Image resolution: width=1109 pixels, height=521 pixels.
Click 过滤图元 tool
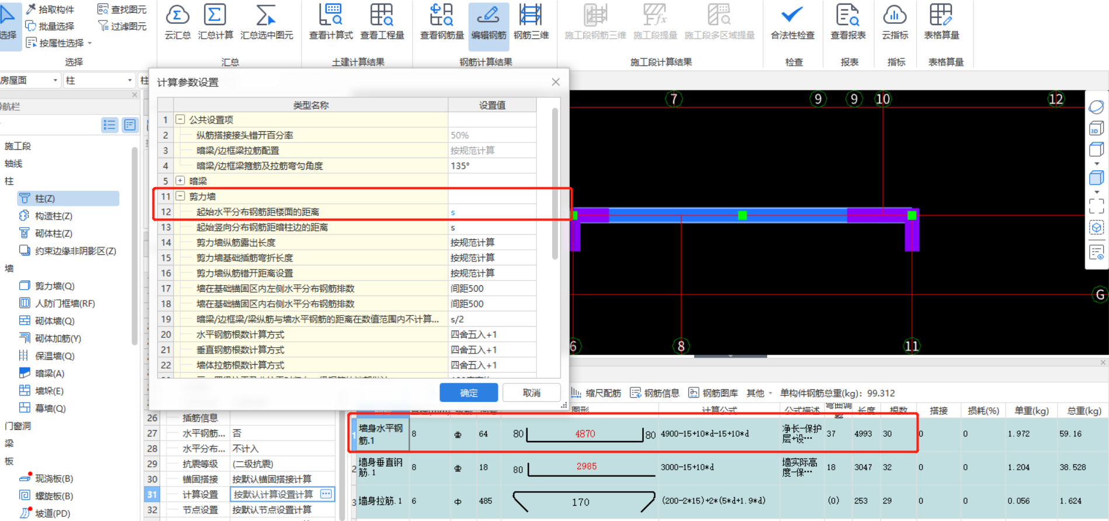(122, 26)
